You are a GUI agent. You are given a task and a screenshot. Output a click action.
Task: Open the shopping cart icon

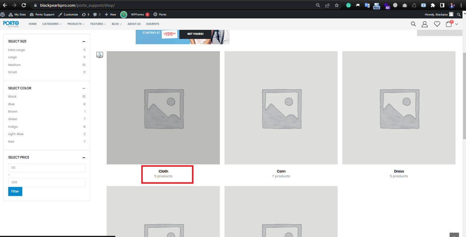click(x=449, y=24)
